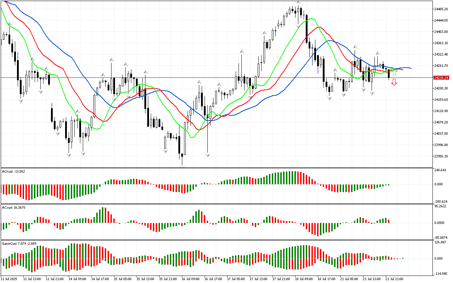Click the green up arrow signal
This screenshot has width=453, height=283.
tap(394, 72)
